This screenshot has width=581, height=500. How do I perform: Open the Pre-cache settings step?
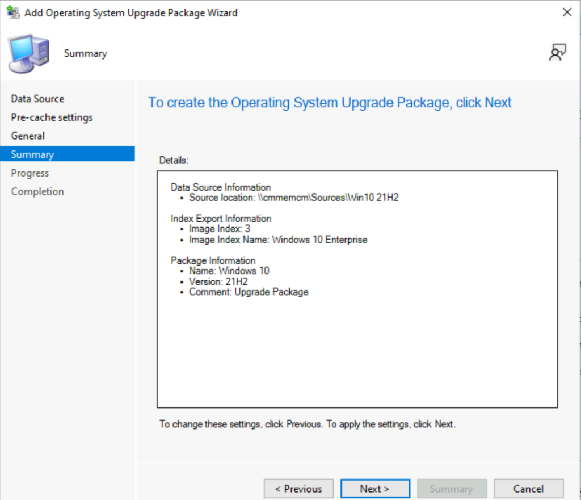point(52,117)
